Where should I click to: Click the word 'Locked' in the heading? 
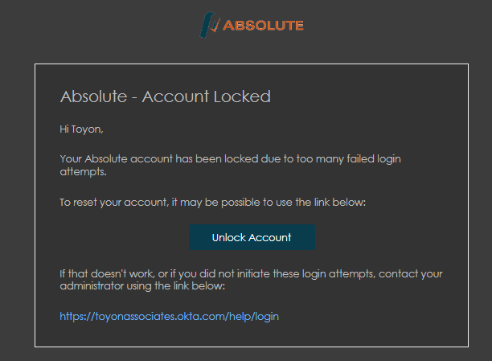click(x=242, y=96)
